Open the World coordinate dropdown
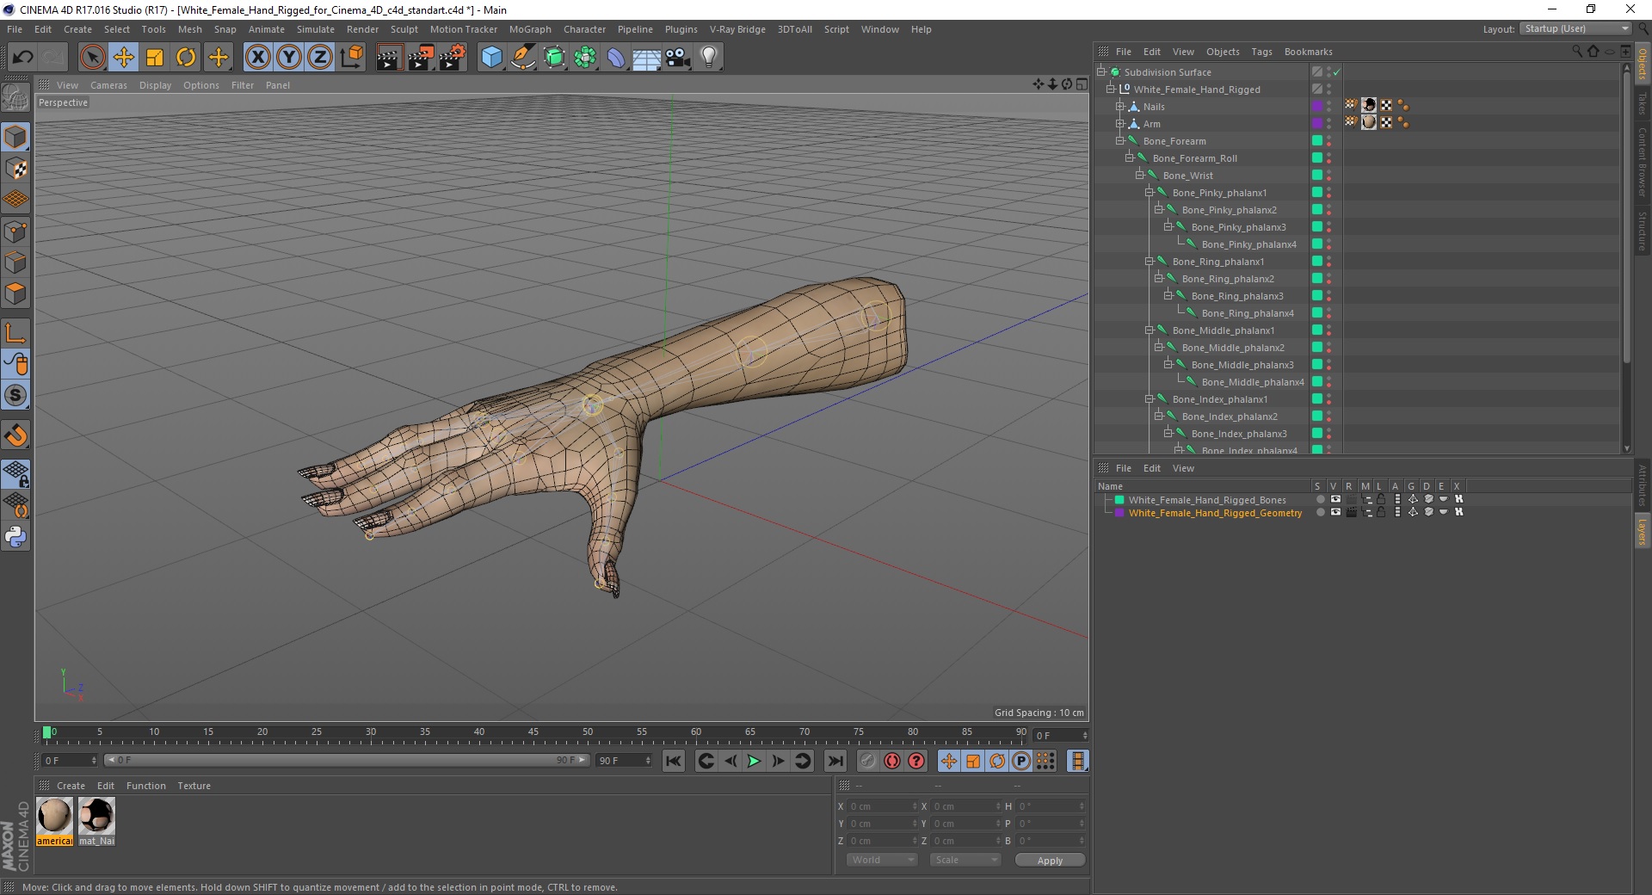Viewport: 1652px width, 895px height. coord(882,860)
